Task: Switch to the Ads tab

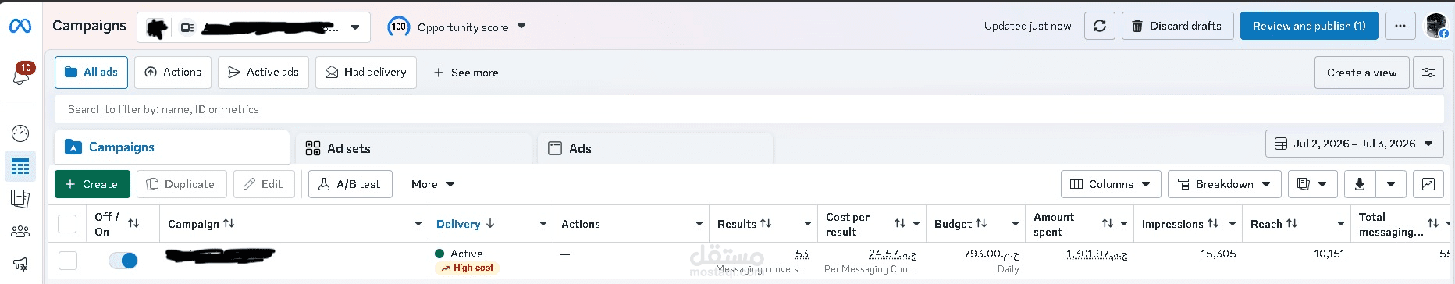Action: pos(656,148)
